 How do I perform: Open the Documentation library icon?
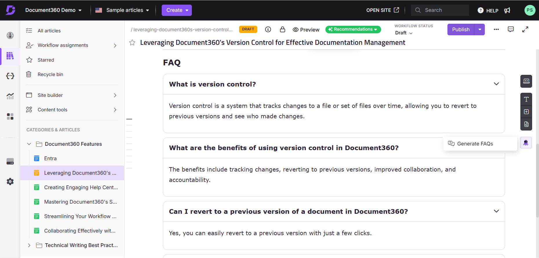[10, 56]
